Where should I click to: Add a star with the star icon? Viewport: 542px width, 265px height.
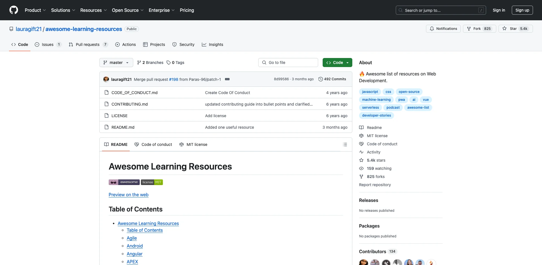(x=504, y=29)
